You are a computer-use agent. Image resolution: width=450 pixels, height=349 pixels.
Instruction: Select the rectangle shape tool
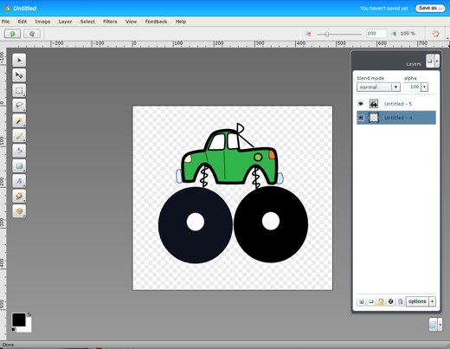(19, 165)
